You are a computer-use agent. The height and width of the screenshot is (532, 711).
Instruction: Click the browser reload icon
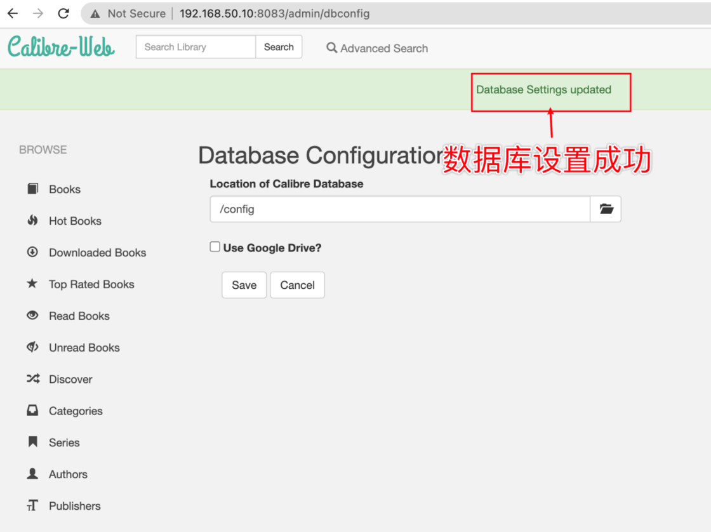[x=63, y=13]
